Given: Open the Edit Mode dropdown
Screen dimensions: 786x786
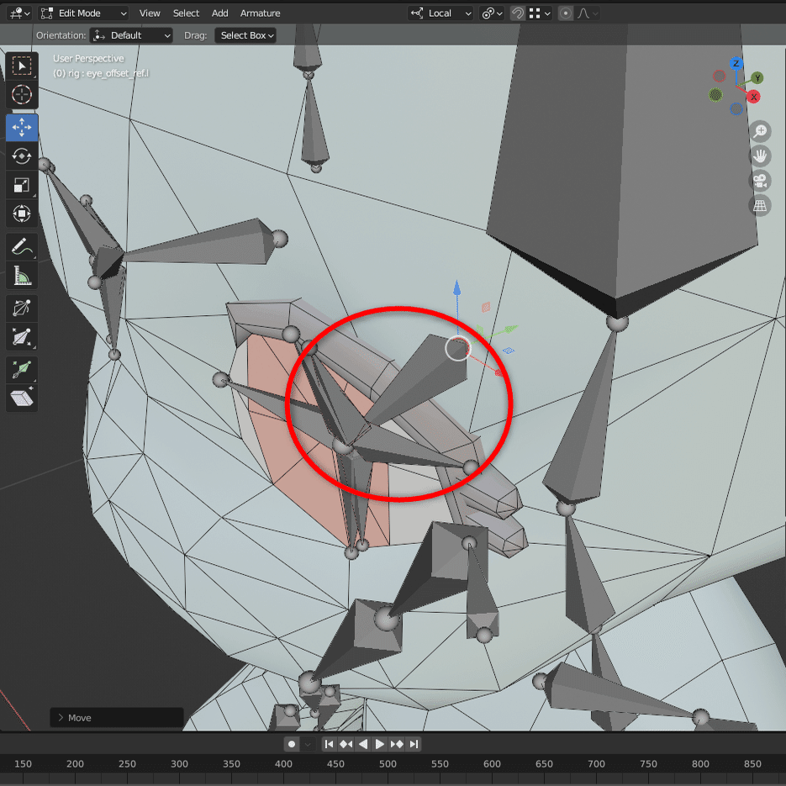Looking at the screenshot, I should [83, 13].
